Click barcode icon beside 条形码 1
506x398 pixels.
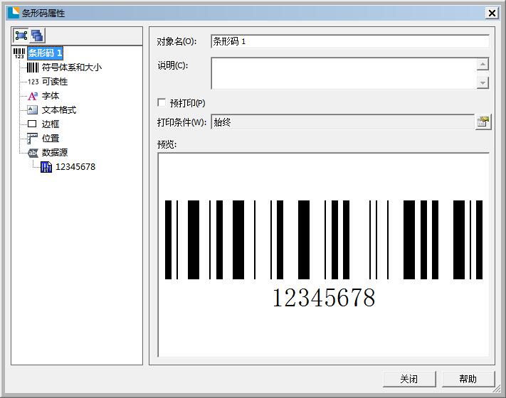[19, 53]
